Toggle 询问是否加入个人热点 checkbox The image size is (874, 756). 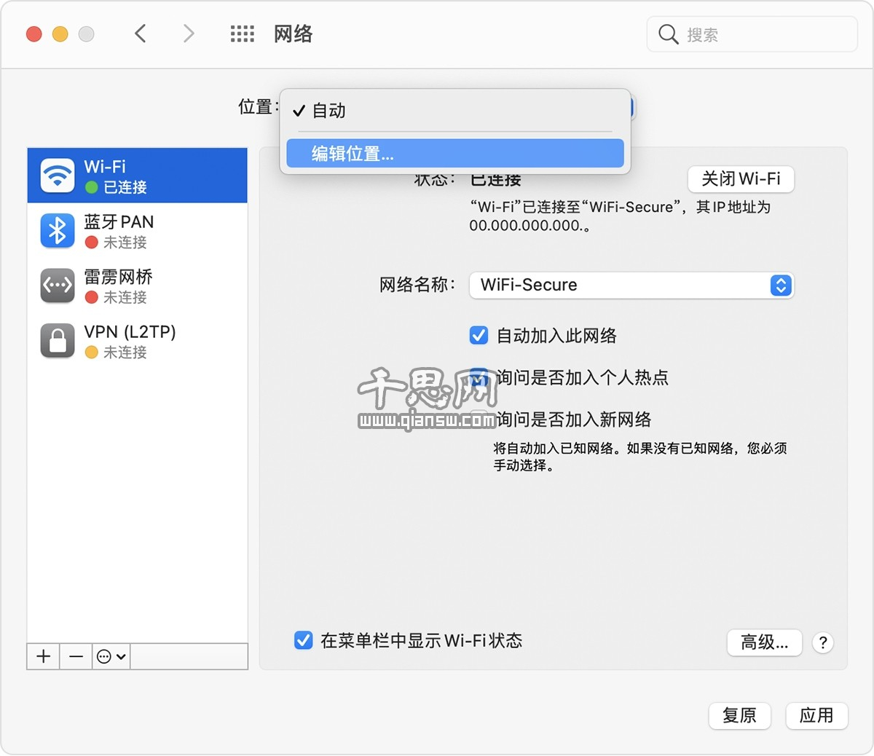coord(479,377)
